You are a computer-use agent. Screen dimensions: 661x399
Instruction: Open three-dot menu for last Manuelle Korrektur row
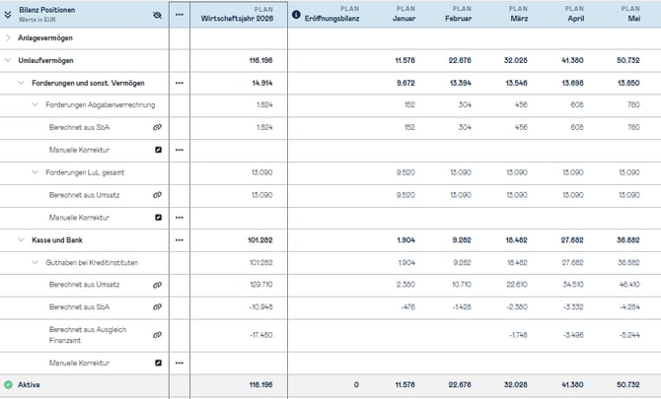pos(179,363)
